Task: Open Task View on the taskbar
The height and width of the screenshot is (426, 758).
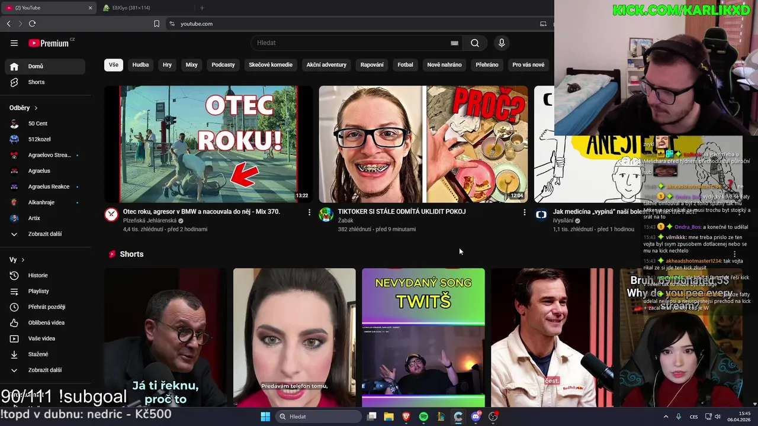Action: click(x=372, y=417)
